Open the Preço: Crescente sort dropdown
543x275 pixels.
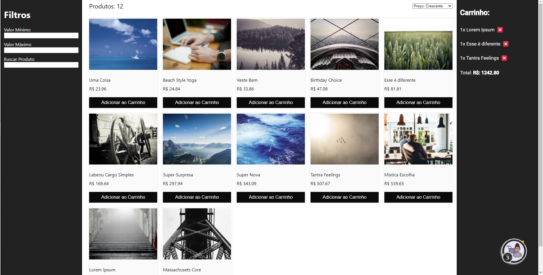pos(432,6)
